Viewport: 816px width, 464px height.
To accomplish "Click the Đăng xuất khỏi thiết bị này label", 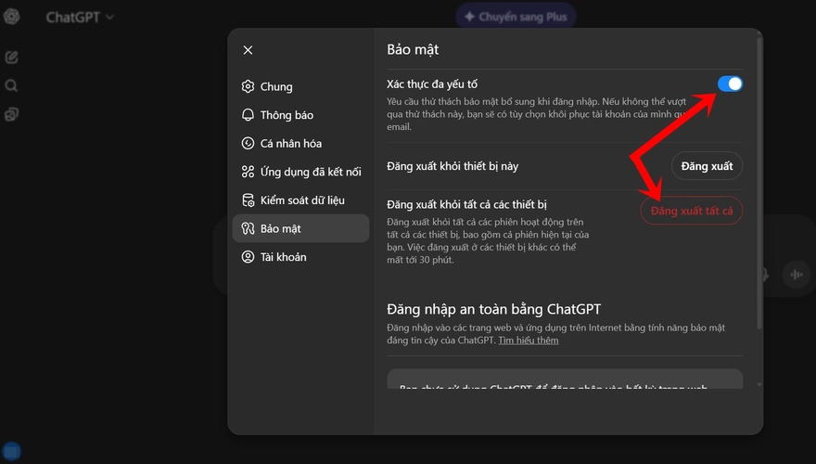I will tap(453, 166).
